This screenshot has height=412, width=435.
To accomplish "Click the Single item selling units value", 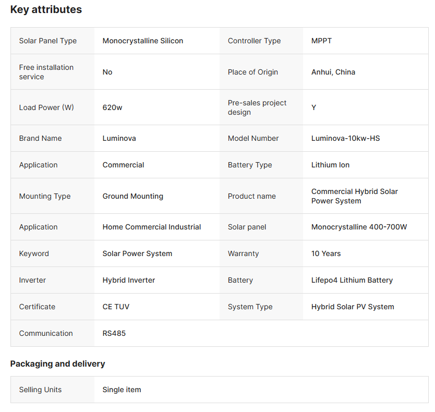I will pyautogui.click(x=122, y=390).
